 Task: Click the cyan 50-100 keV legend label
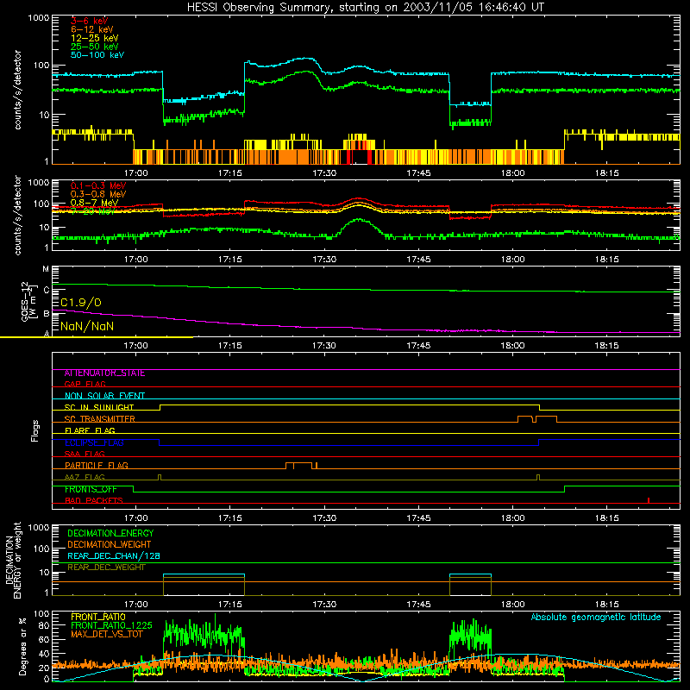coord(97,55)
